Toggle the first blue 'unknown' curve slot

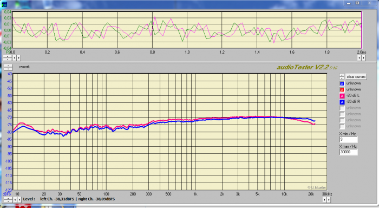pyautogui.click(x=342, y=83)
